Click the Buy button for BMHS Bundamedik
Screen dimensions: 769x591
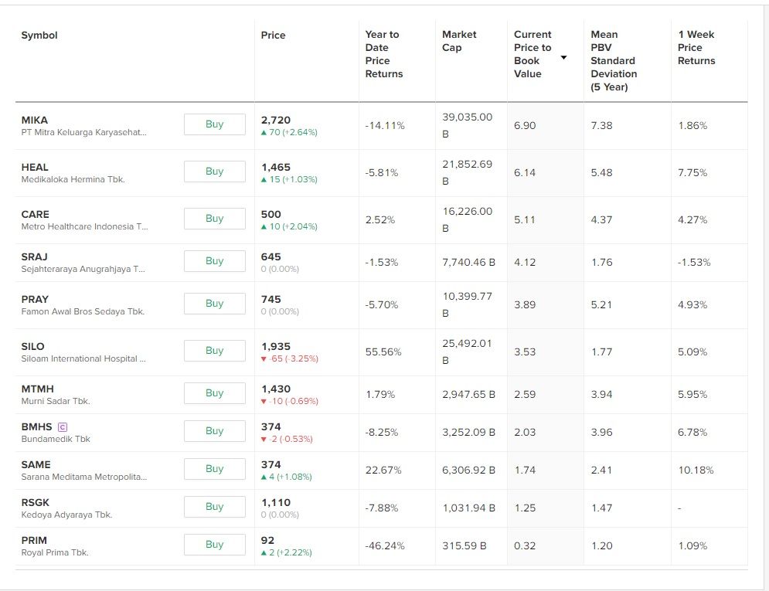coord(214,431)
